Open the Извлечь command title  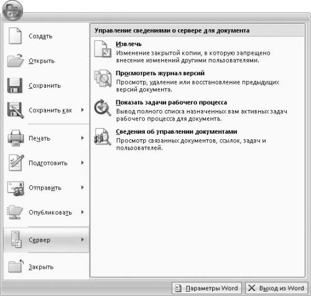tap(129, 44)
